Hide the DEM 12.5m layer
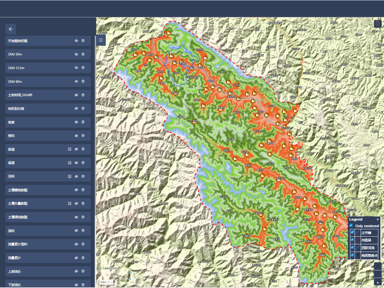The image size is (384, 288). (76, 68)
